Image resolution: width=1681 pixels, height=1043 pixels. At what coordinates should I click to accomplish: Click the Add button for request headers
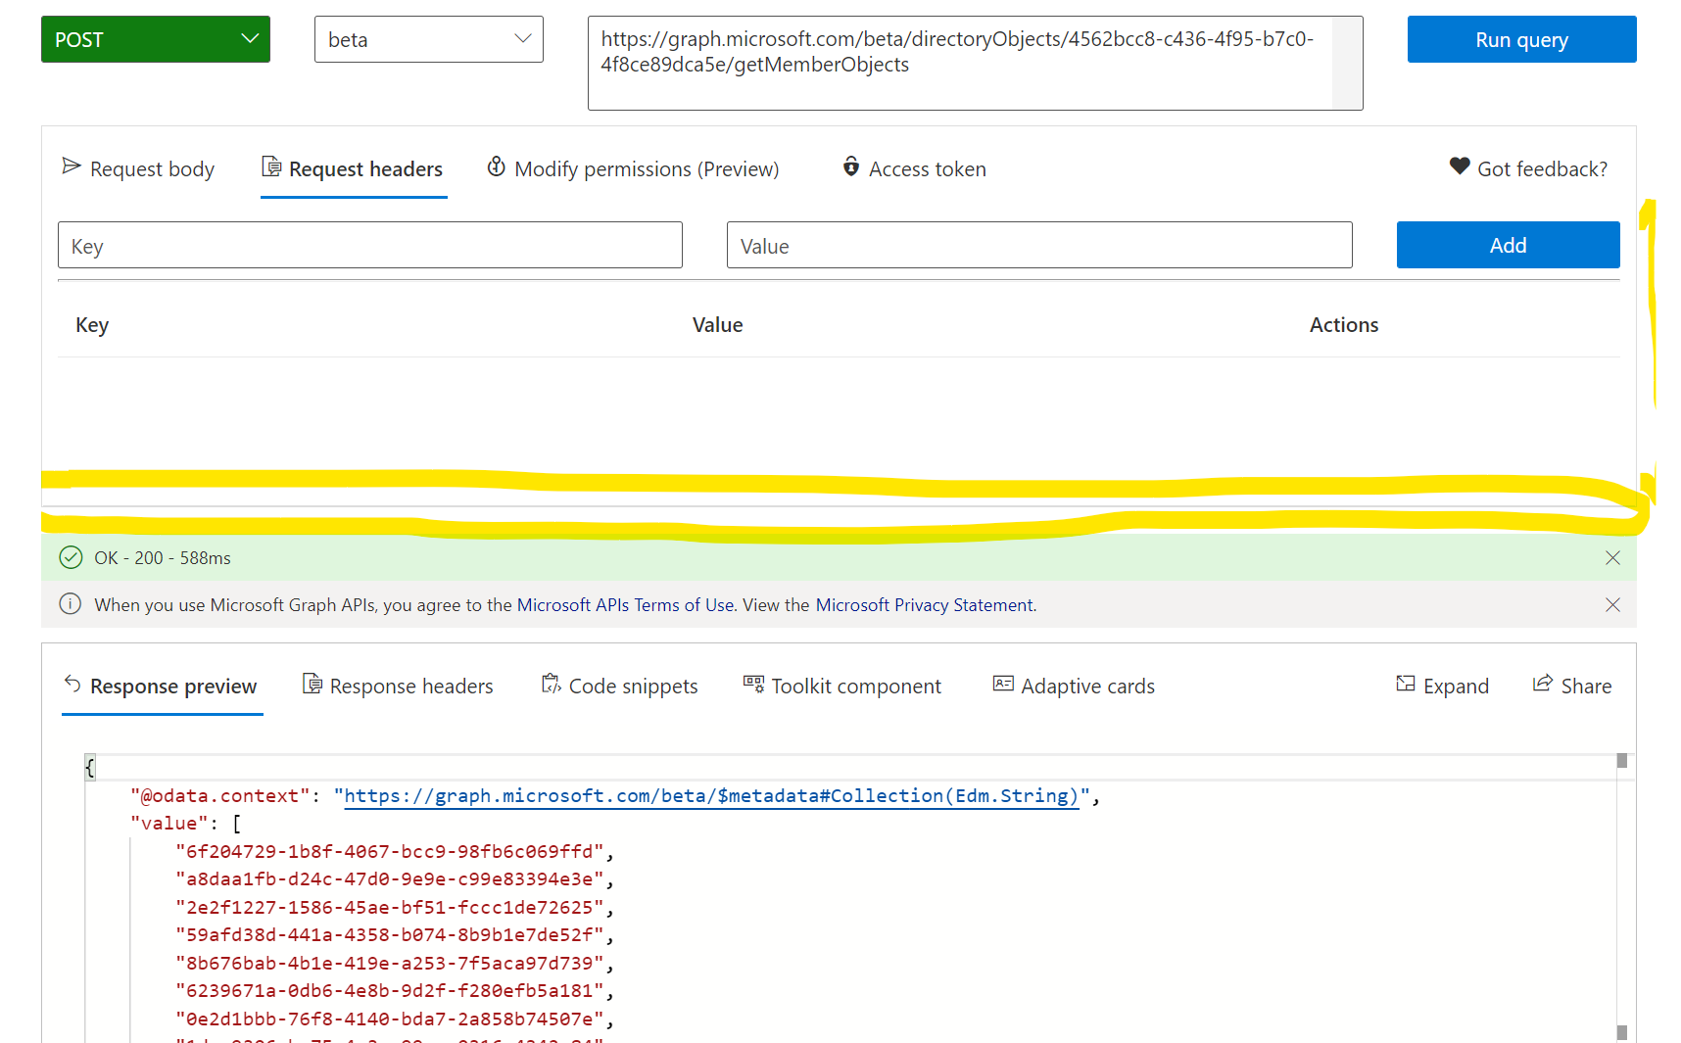tap(1508, 245)
